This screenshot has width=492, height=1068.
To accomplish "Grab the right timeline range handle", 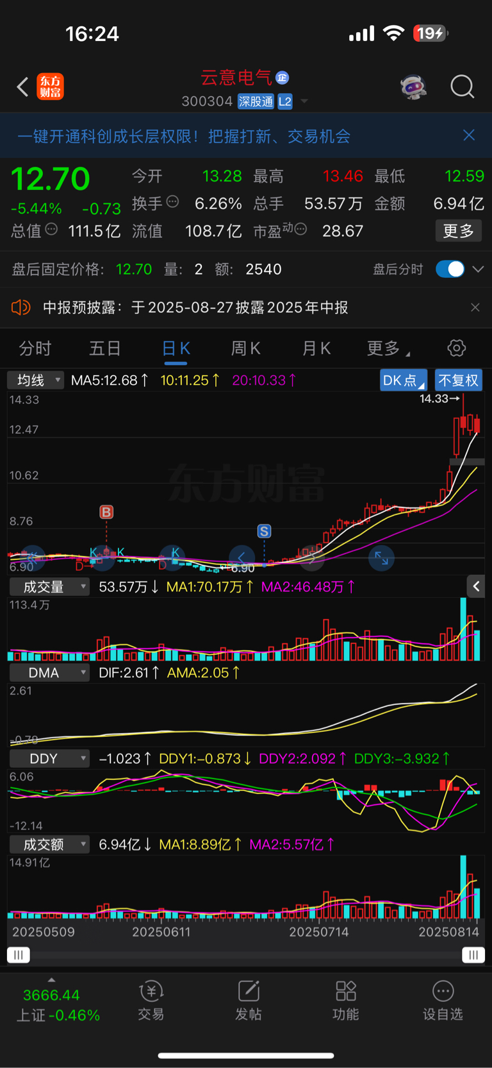I will [x=473, y=955].
